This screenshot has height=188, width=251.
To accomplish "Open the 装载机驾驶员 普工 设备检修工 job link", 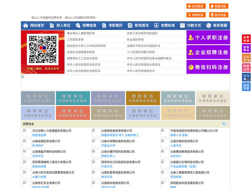I will click(120, 135).
